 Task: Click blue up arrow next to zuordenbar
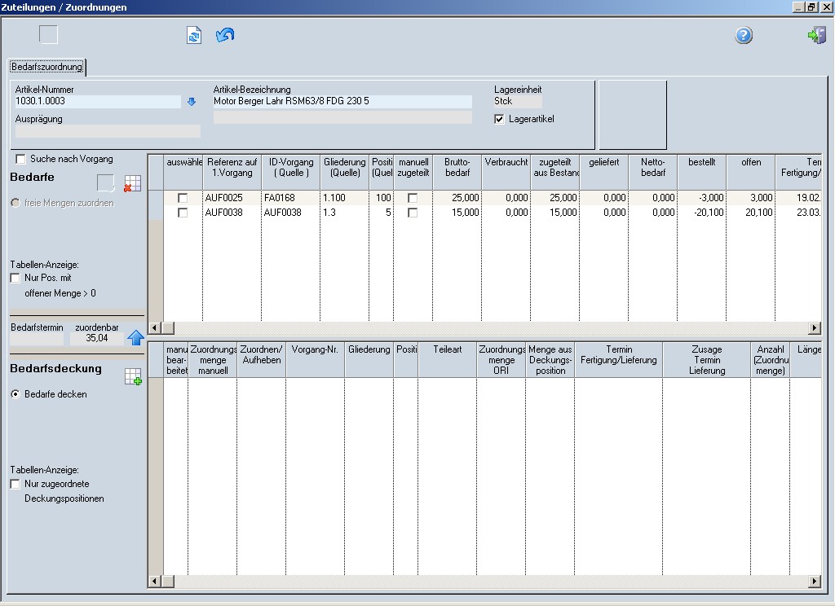(x=135, y=338)
